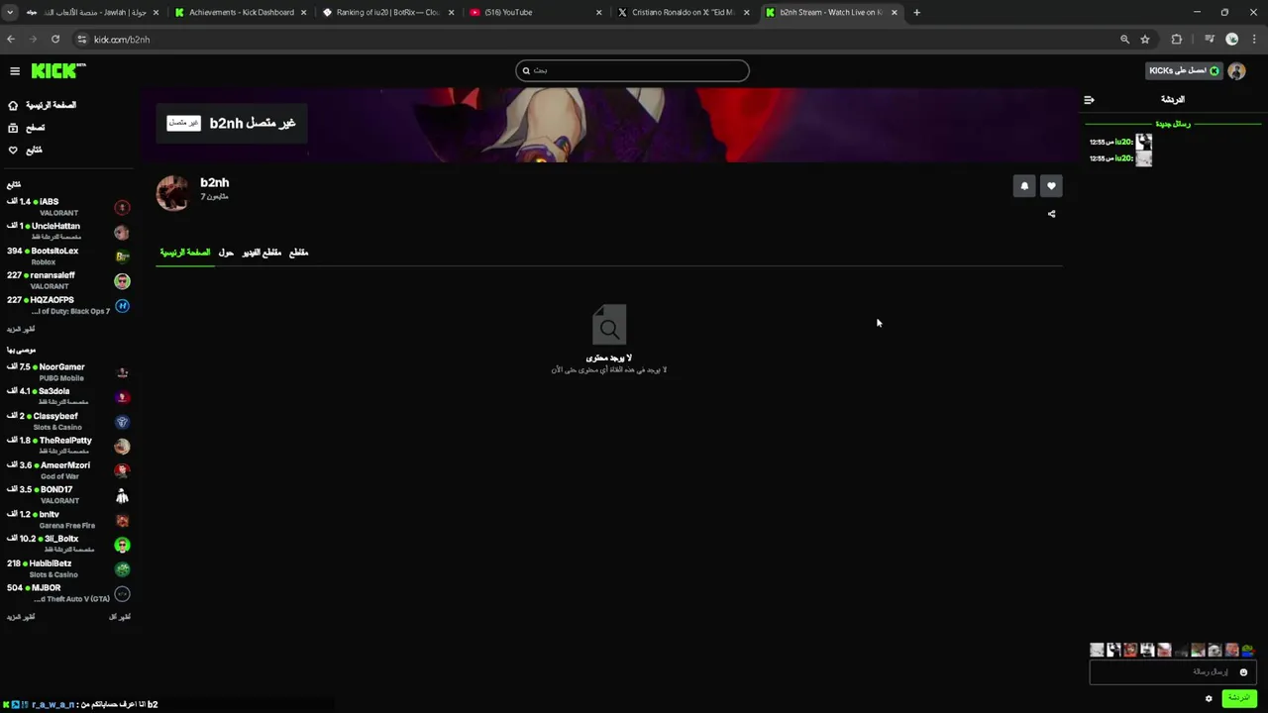Select the مقاطع الفيديو channel tab
Screen dimensions: 1268x713
(262, 253)
